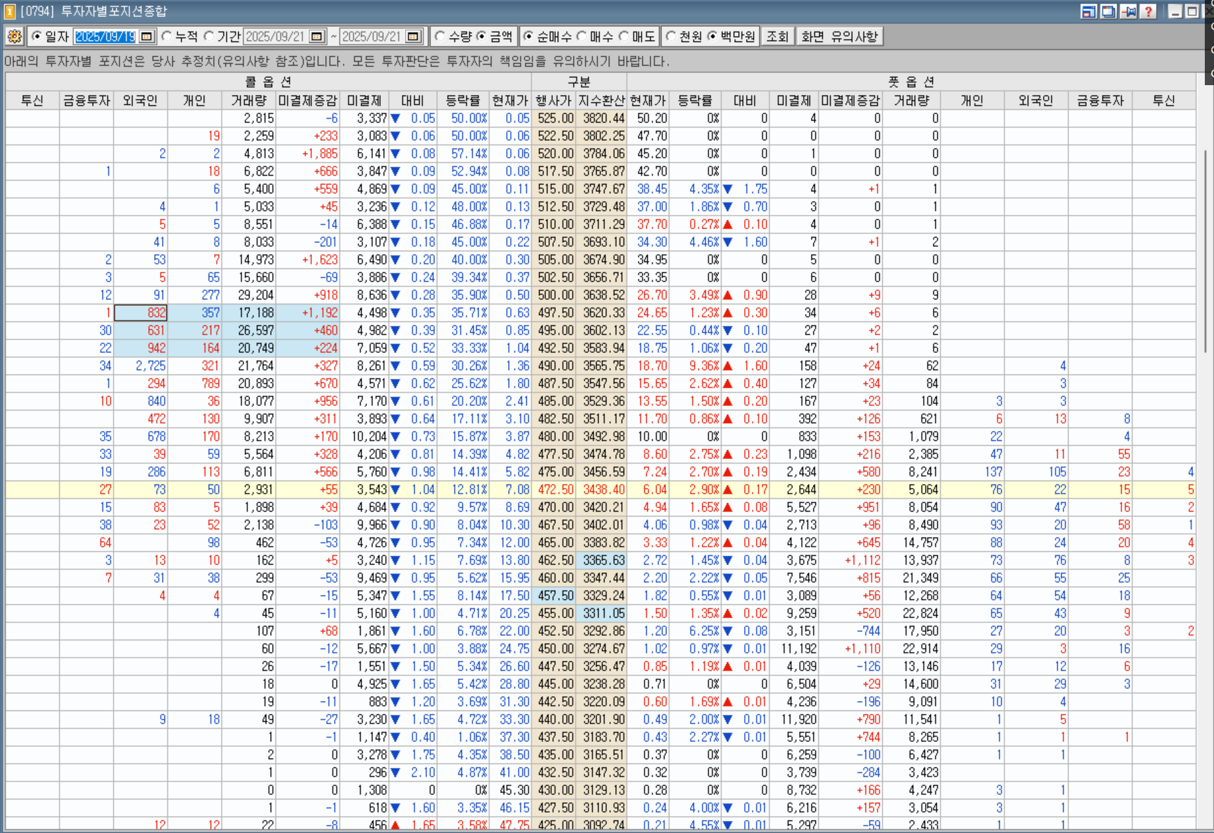
Task: Click the 화면 유의사항 button
Action: [x=839, y=37]
